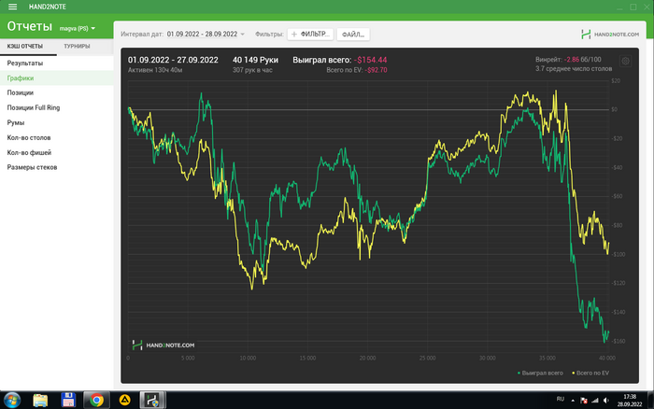Switch to the КЭШ ОТЧЕТЫ tab
654x409 pixels.
(x=25, y=47)
